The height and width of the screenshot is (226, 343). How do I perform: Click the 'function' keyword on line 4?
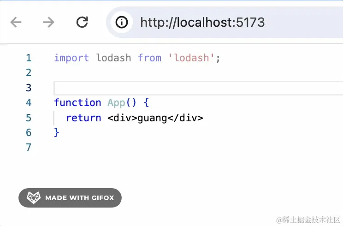point(77,102)
